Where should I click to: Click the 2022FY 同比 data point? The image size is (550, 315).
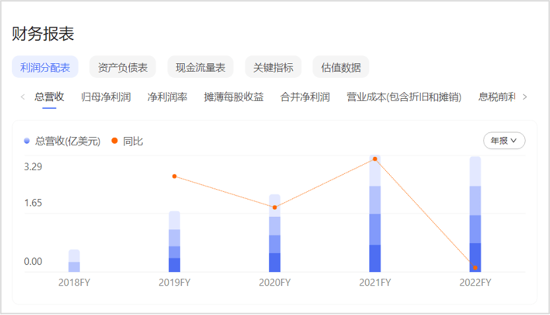click(475, 268)
